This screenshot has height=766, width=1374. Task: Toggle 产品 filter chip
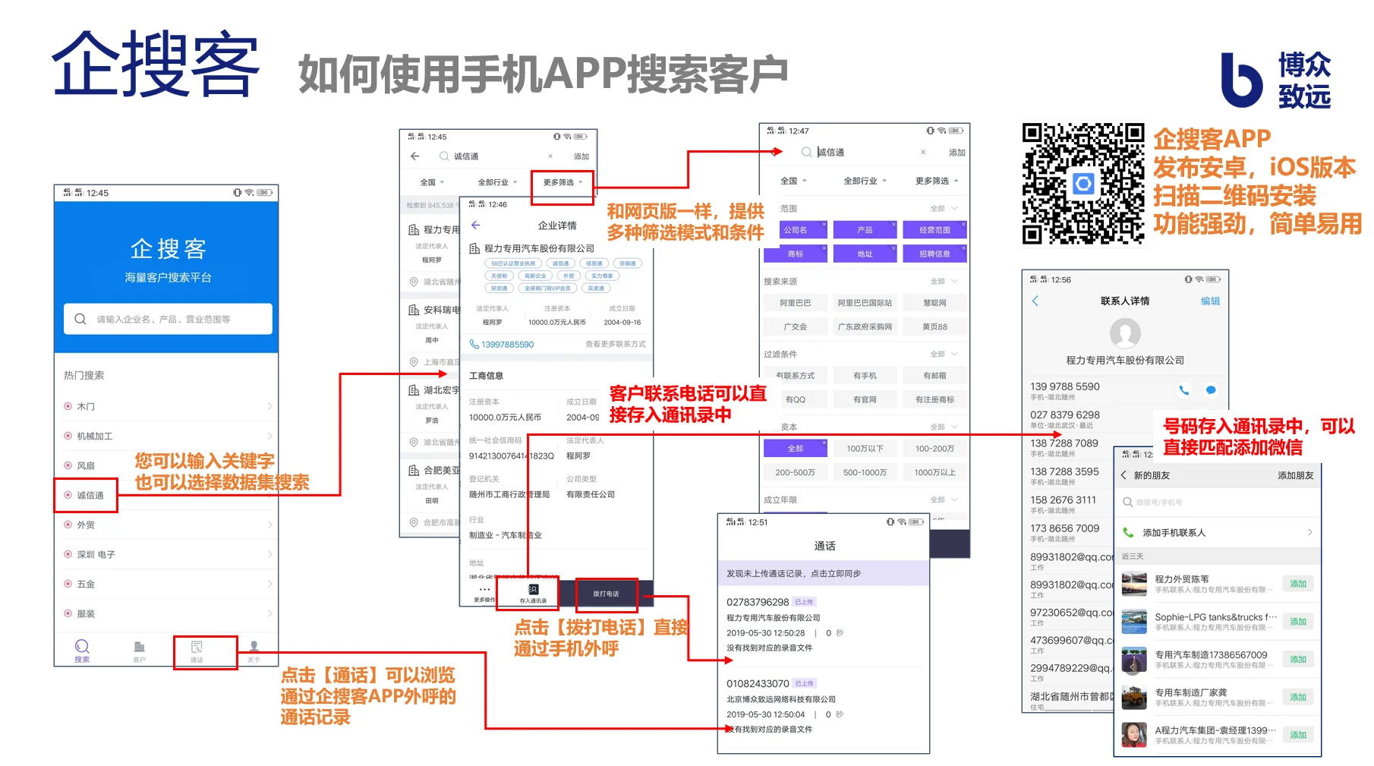865,229
